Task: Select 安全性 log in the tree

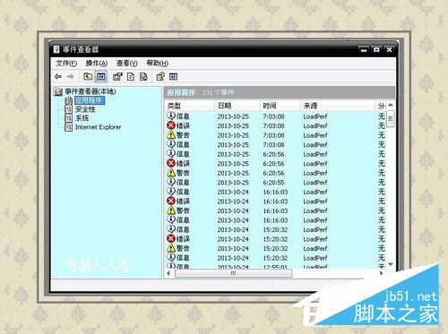Action: click(x=85, y=109)
